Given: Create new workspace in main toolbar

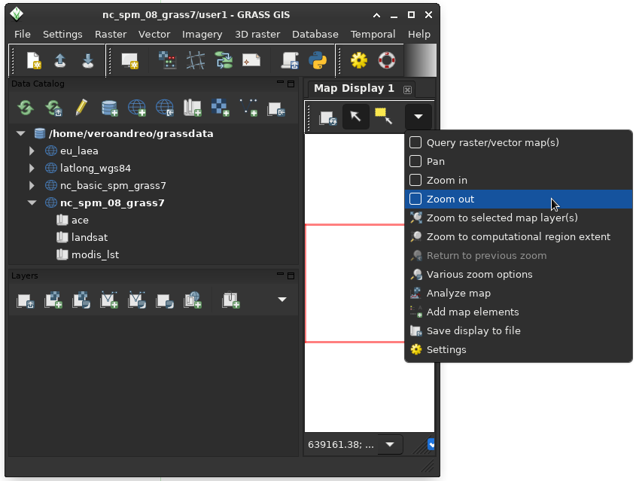Looking at the screenshot, I should coord(33,61).
